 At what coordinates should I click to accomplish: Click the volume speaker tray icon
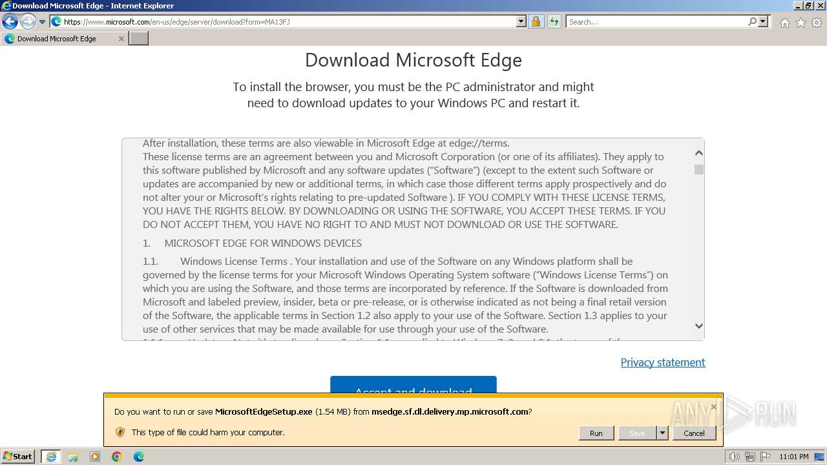click(x=734, y=457)
